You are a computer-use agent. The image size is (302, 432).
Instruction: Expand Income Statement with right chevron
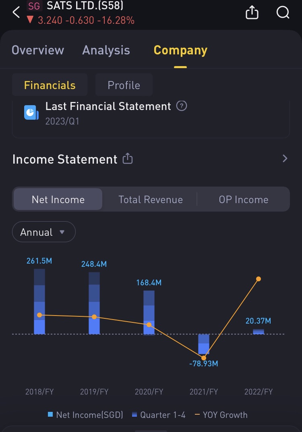(x=285, y=159)
